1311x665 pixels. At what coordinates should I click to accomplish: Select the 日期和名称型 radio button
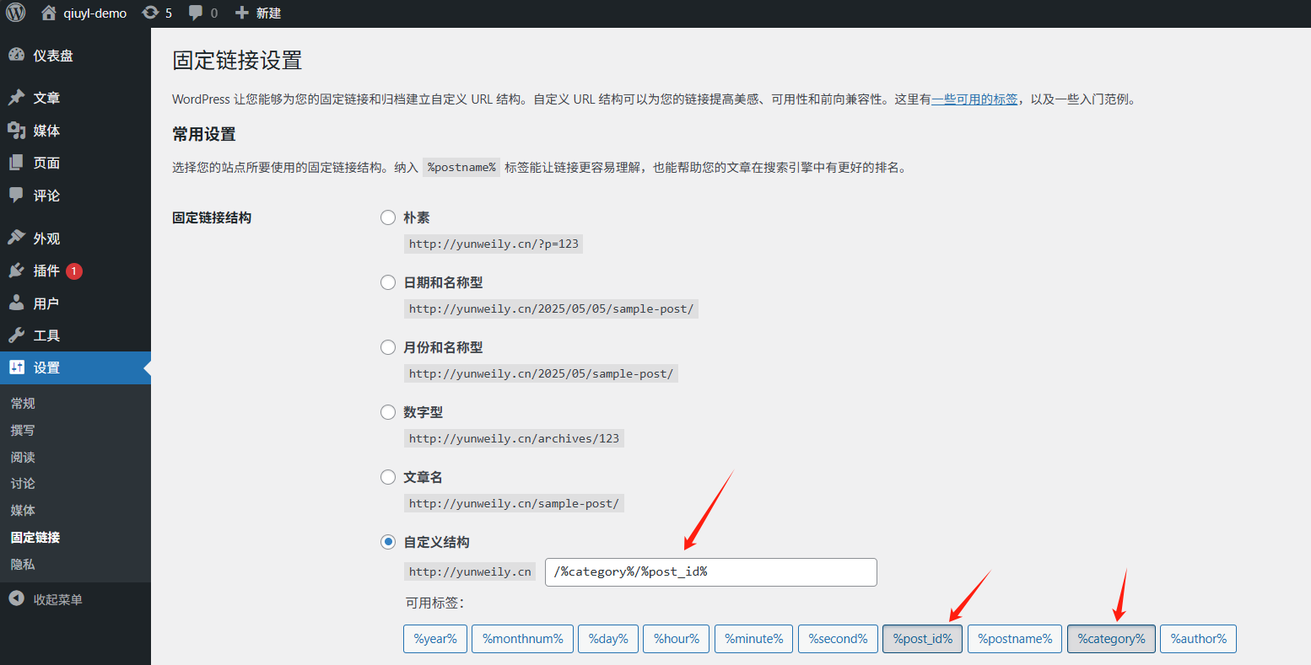388,282
